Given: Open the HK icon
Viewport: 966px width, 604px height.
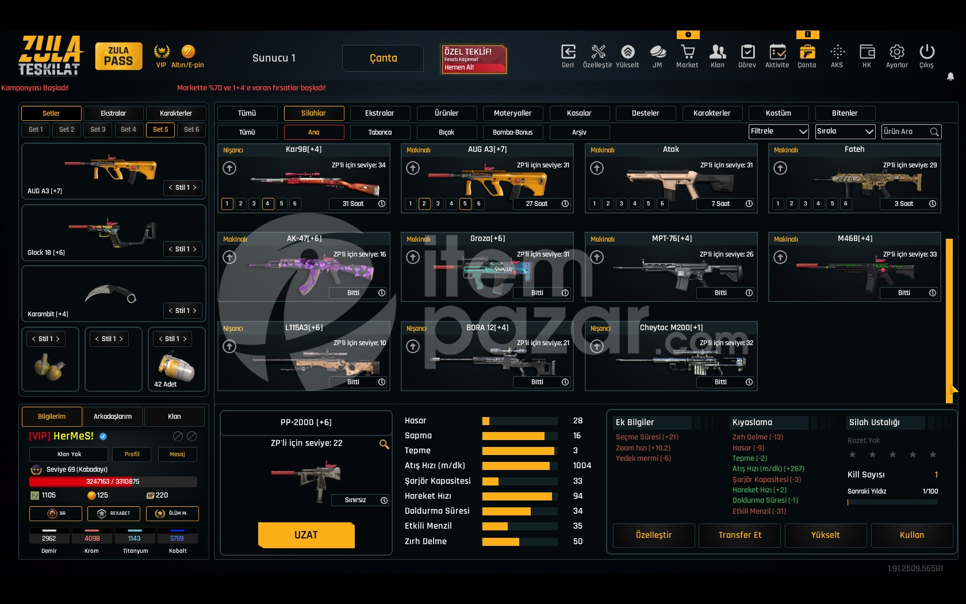Looking at the screenshot, I should (x=867, y=52).
